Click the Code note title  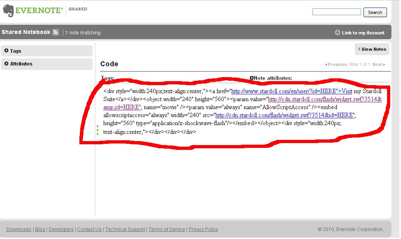(x=109, y=64)
